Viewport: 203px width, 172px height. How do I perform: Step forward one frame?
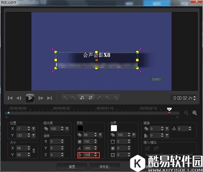[x=41, y=98]
